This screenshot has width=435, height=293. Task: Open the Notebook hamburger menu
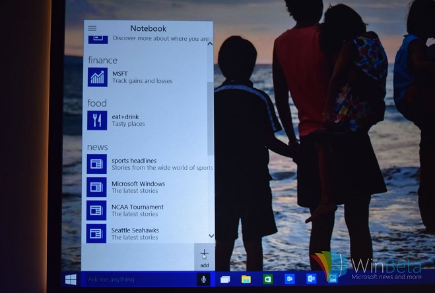click(92, 28)
